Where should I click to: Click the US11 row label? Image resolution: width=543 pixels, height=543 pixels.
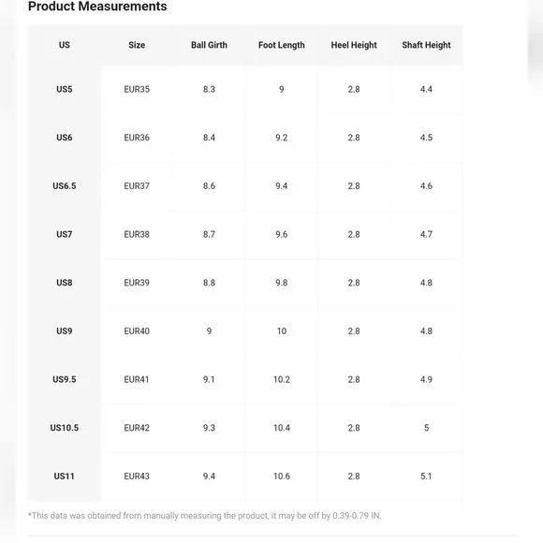pyautogui.click(x=64, y=477)
